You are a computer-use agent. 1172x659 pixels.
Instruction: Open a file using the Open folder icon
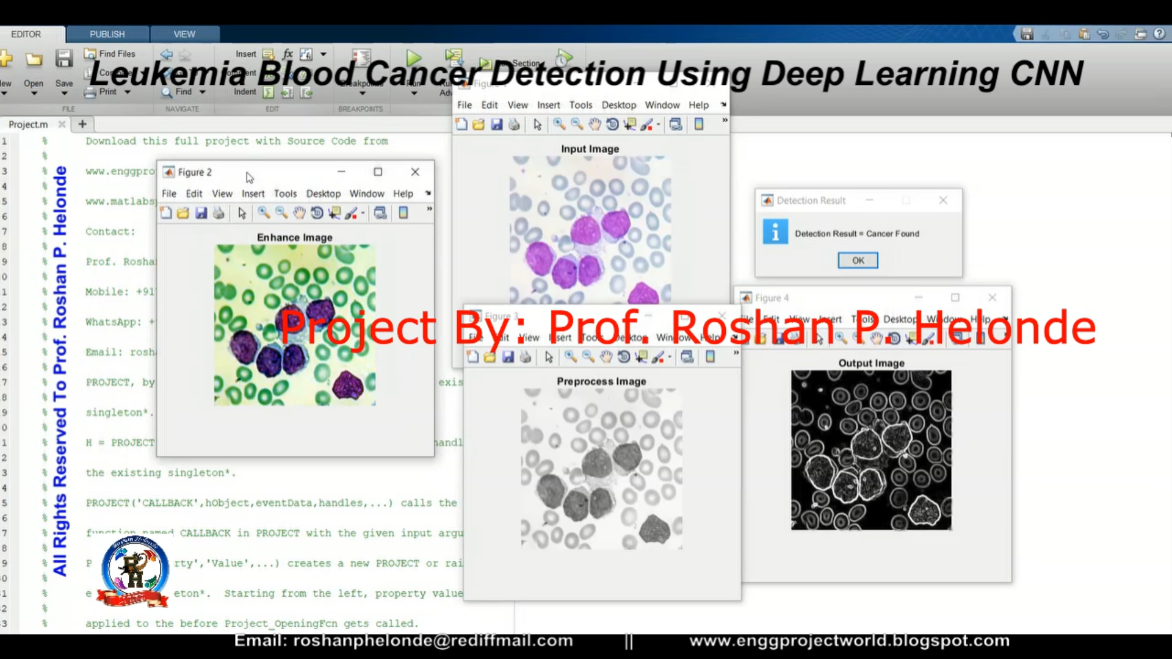34,59
